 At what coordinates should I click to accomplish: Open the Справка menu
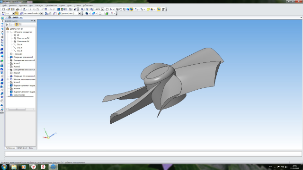77,5
